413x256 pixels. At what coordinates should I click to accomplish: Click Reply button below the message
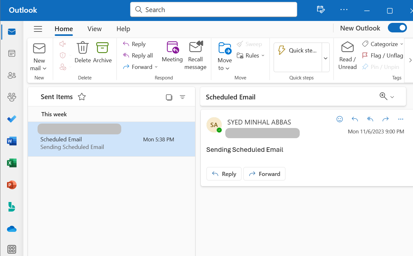224,174
